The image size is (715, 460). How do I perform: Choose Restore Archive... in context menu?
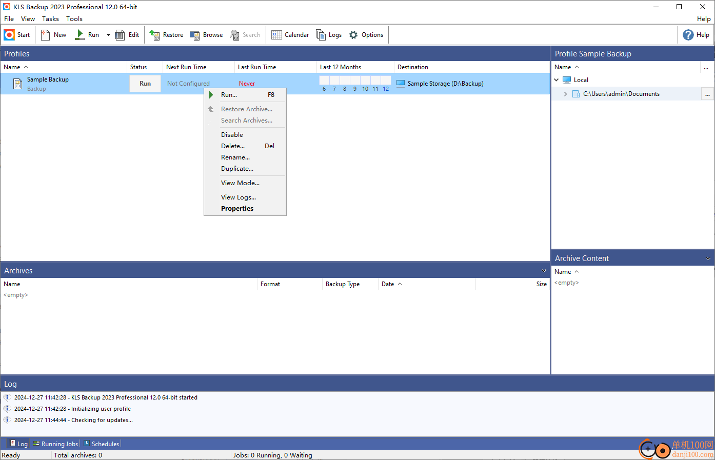click(245, 109)
